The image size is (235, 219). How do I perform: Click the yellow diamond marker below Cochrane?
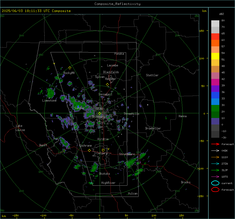(89, 150)
